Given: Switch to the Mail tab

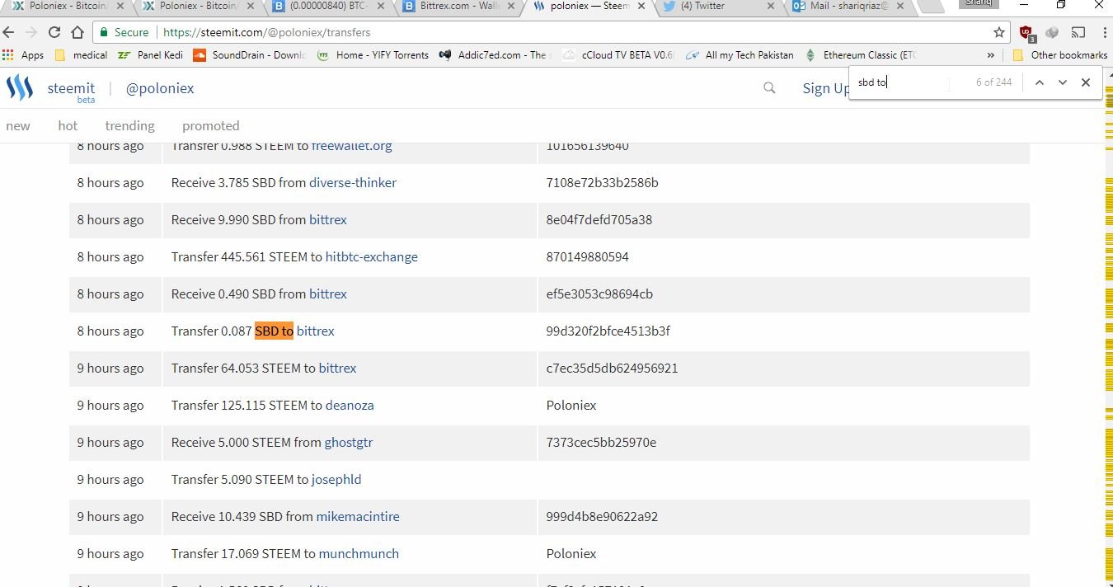Looking at the screenshot, I should 848,7.
